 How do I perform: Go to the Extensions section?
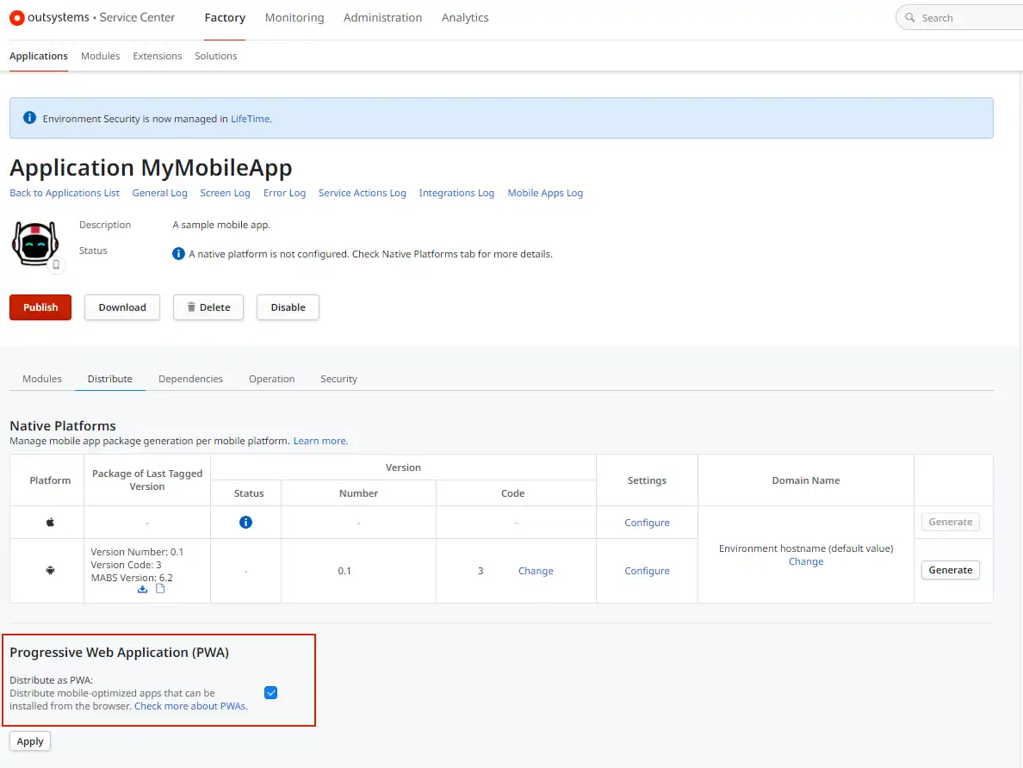(158, 56)
